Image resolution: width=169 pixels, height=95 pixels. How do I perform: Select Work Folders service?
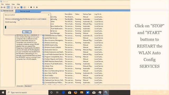click(73, 75)
